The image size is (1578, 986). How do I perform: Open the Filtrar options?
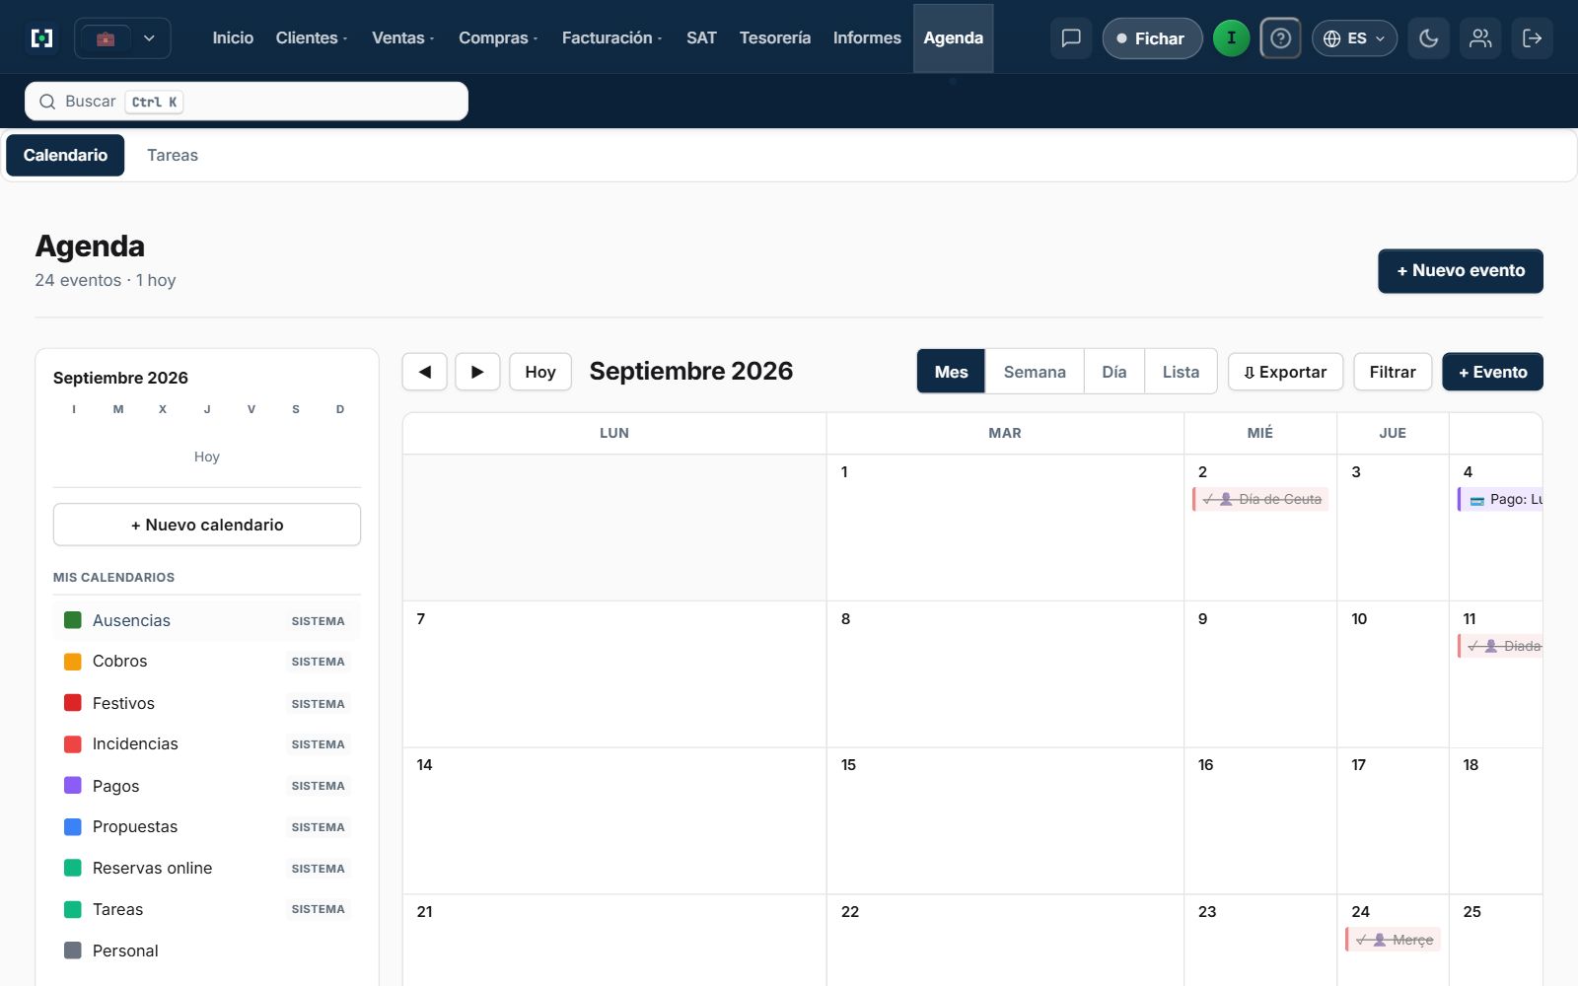tap(1393, 372)
